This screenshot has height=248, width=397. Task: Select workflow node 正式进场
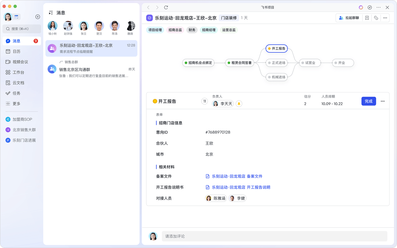(x=277, y=63)
